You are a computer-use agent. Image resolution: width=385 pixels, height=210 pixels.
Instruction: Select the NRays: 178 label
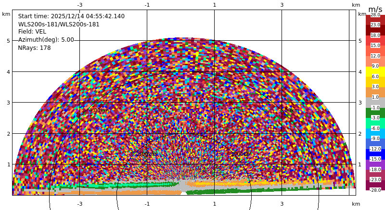pos(34,48)
